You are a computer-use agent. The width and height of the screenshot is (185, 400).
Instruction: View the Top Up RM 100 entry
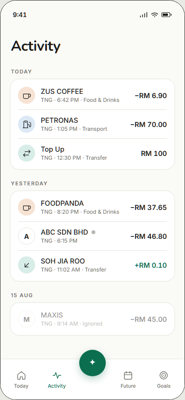click(92, 153)
